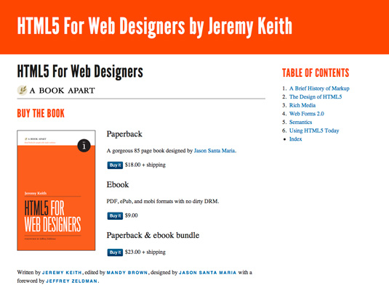Click the TABLE OF CONTENTS heading
The width and height of the screenshot is (389, 293).
click(316, 73)
